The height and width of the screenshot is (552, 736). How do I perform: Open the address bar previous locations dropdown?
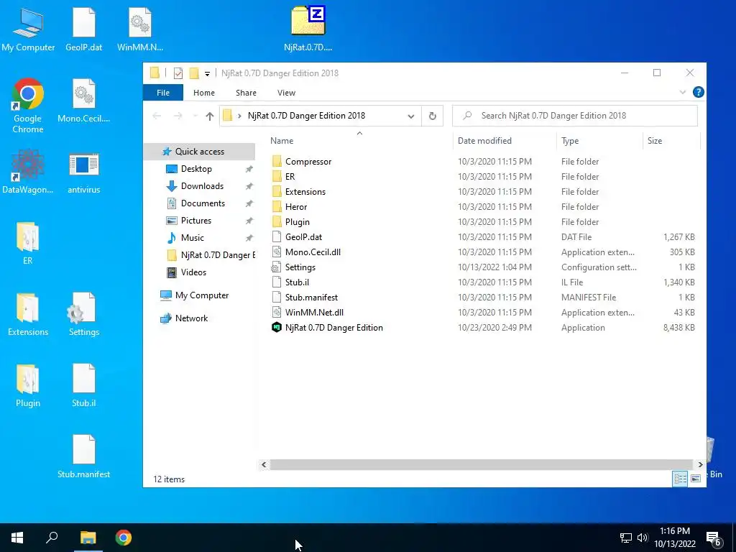pyautogui.click(x=410, y=116)
